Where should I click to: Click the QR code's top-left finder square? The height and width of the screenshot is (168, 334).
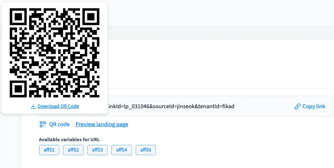(x=19, y=18)
